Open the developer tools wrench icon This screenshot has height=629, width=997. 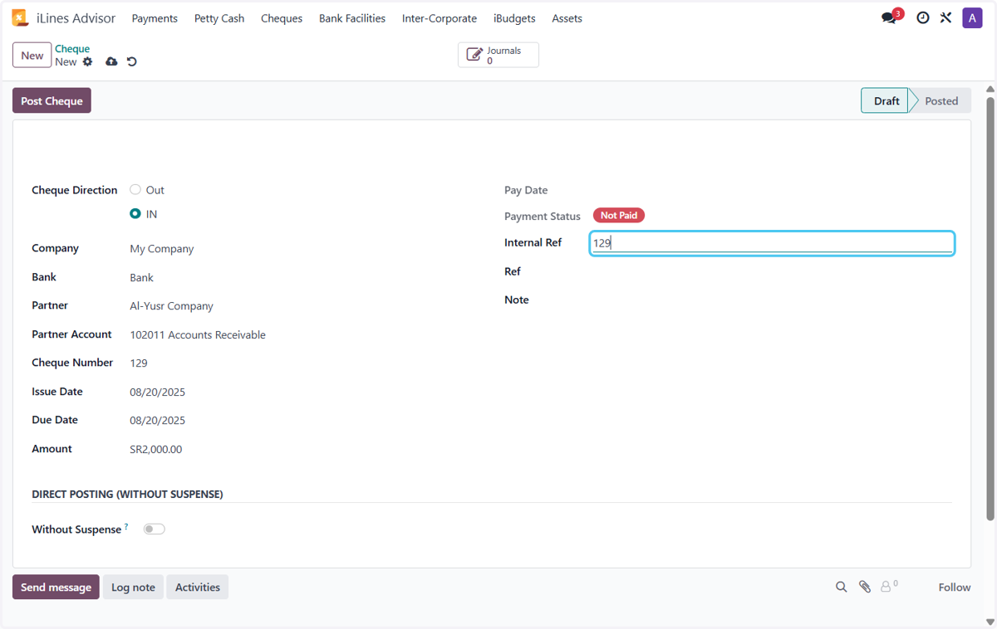coord(945,17)
